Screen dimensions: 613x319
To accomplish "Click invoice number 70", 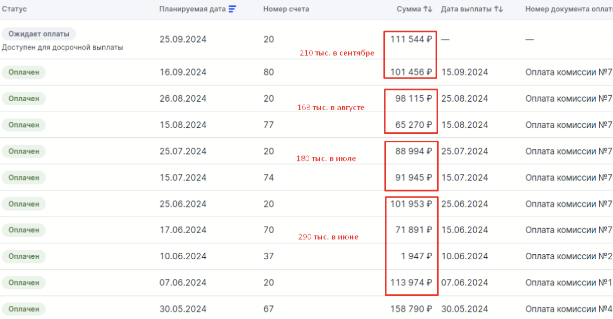I will (x=269, y=230).
